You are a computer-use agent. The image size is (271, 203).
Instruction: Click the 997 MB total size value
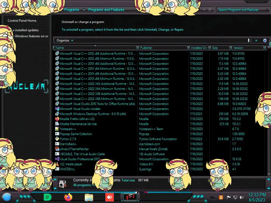(x=143, y=180)
